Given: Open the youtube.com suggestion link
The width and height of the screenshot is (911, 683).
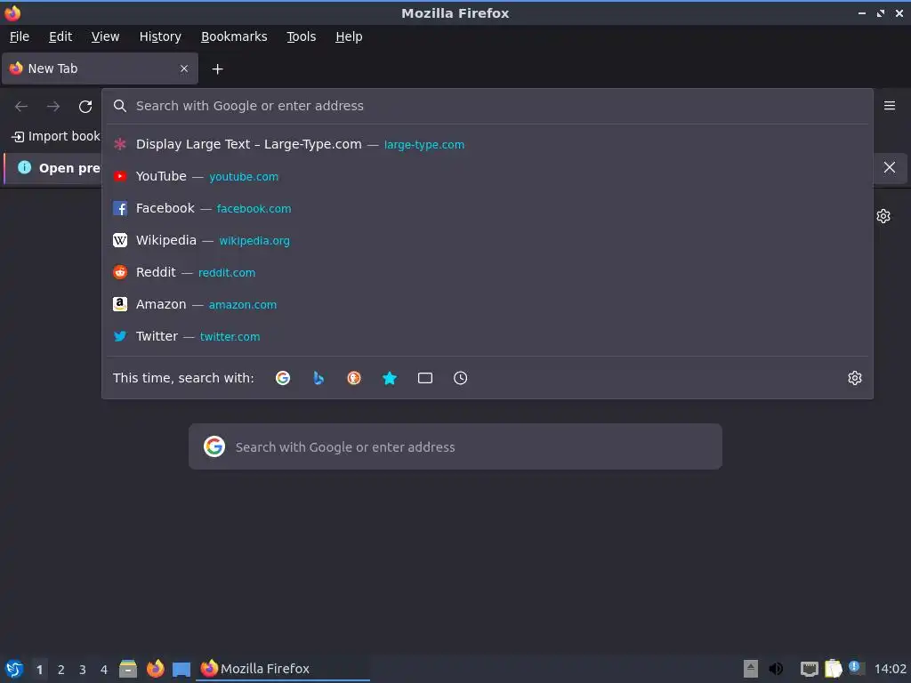Looking at the screenshot, I should (244, 177).
